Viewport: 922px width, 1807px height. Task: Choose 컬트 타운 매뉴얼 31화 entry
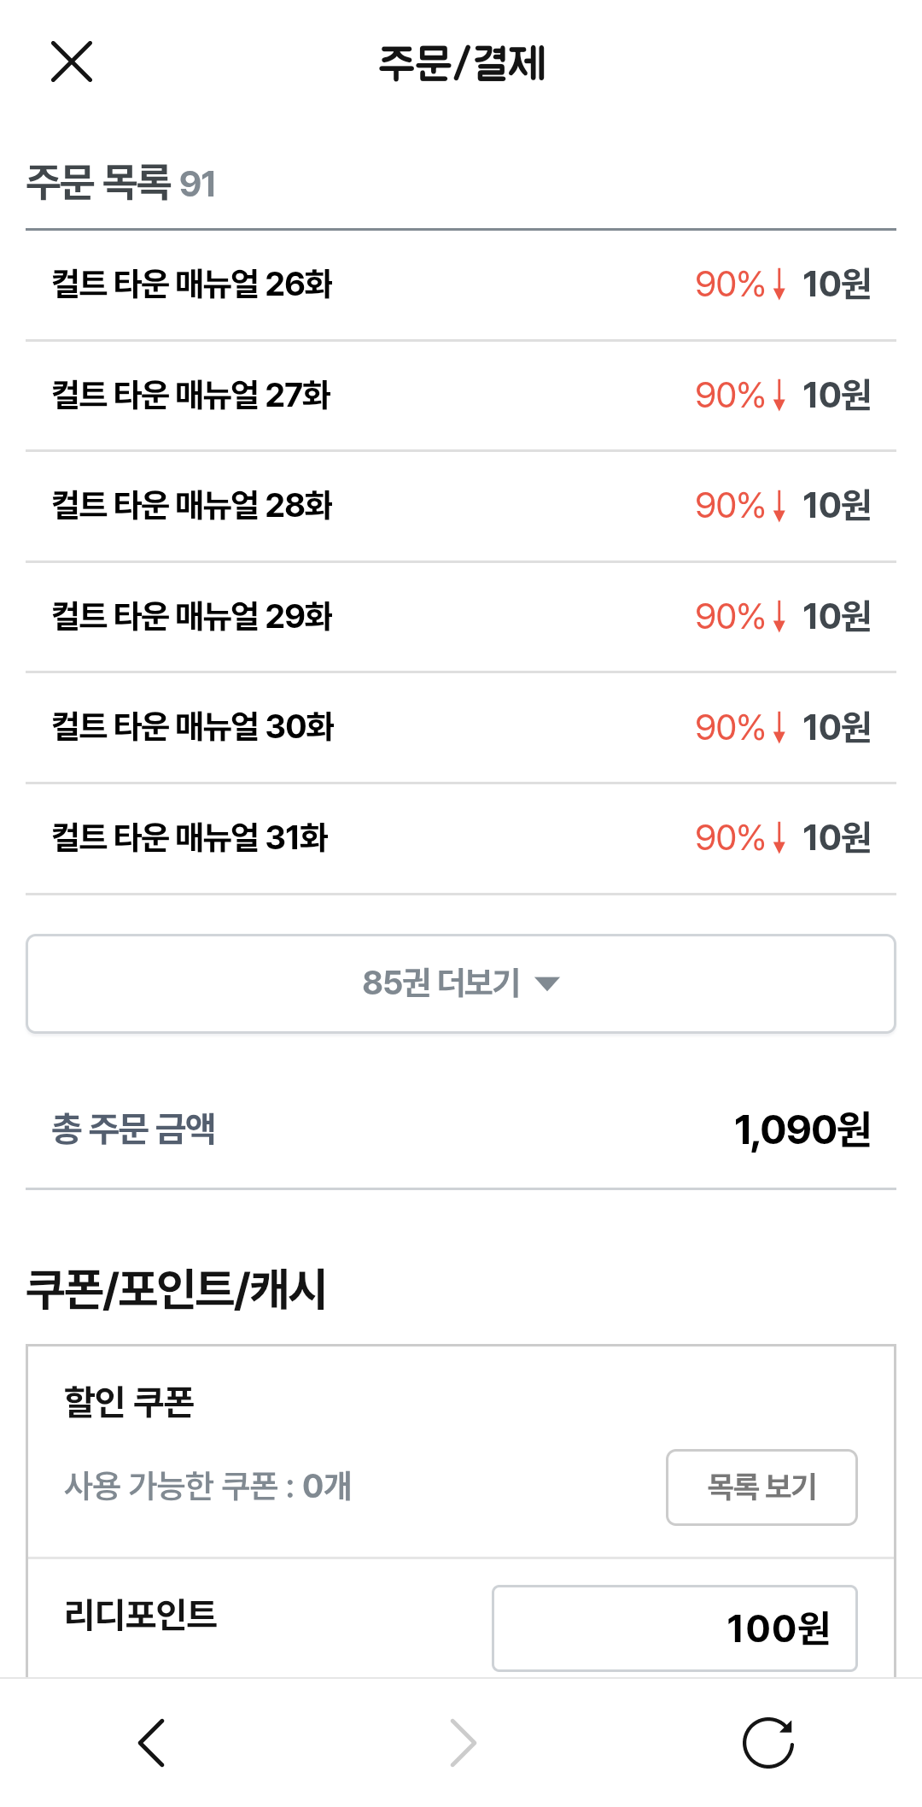pyautogui.click(x=190, y=838)
